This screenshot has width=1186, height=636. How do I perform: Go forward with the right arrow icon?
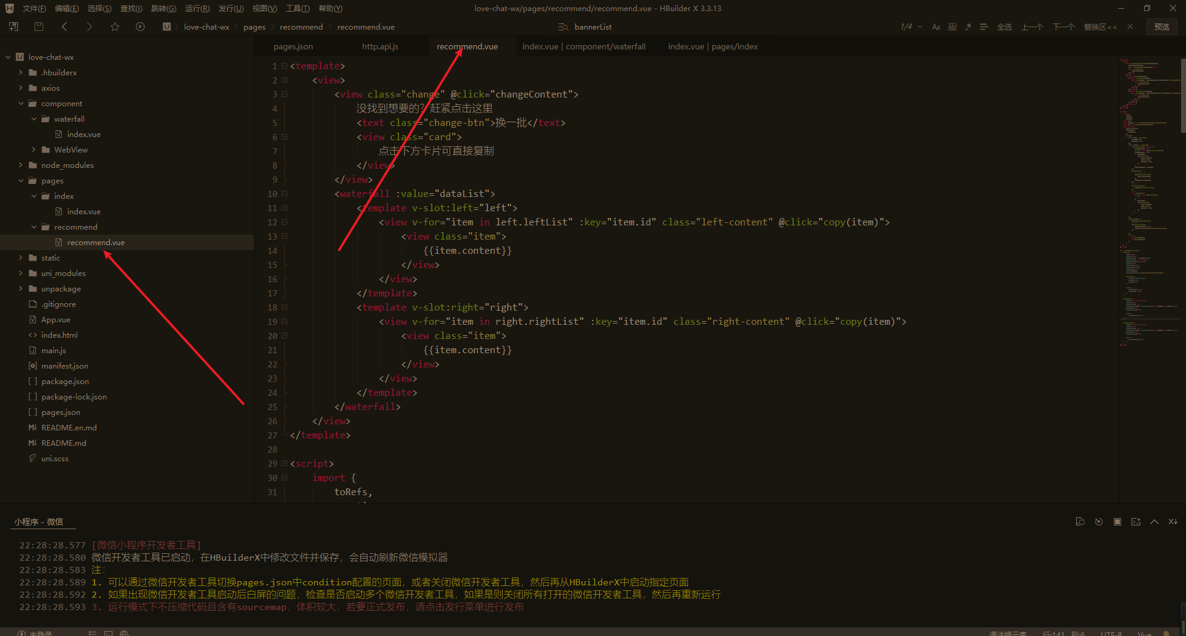pos(89,27)
